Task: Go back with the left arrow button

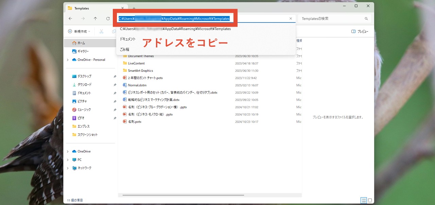Action: [x=70, y=19]
